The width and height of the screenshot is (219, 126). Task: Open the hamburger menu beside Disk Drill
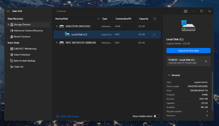pos(8,11)
